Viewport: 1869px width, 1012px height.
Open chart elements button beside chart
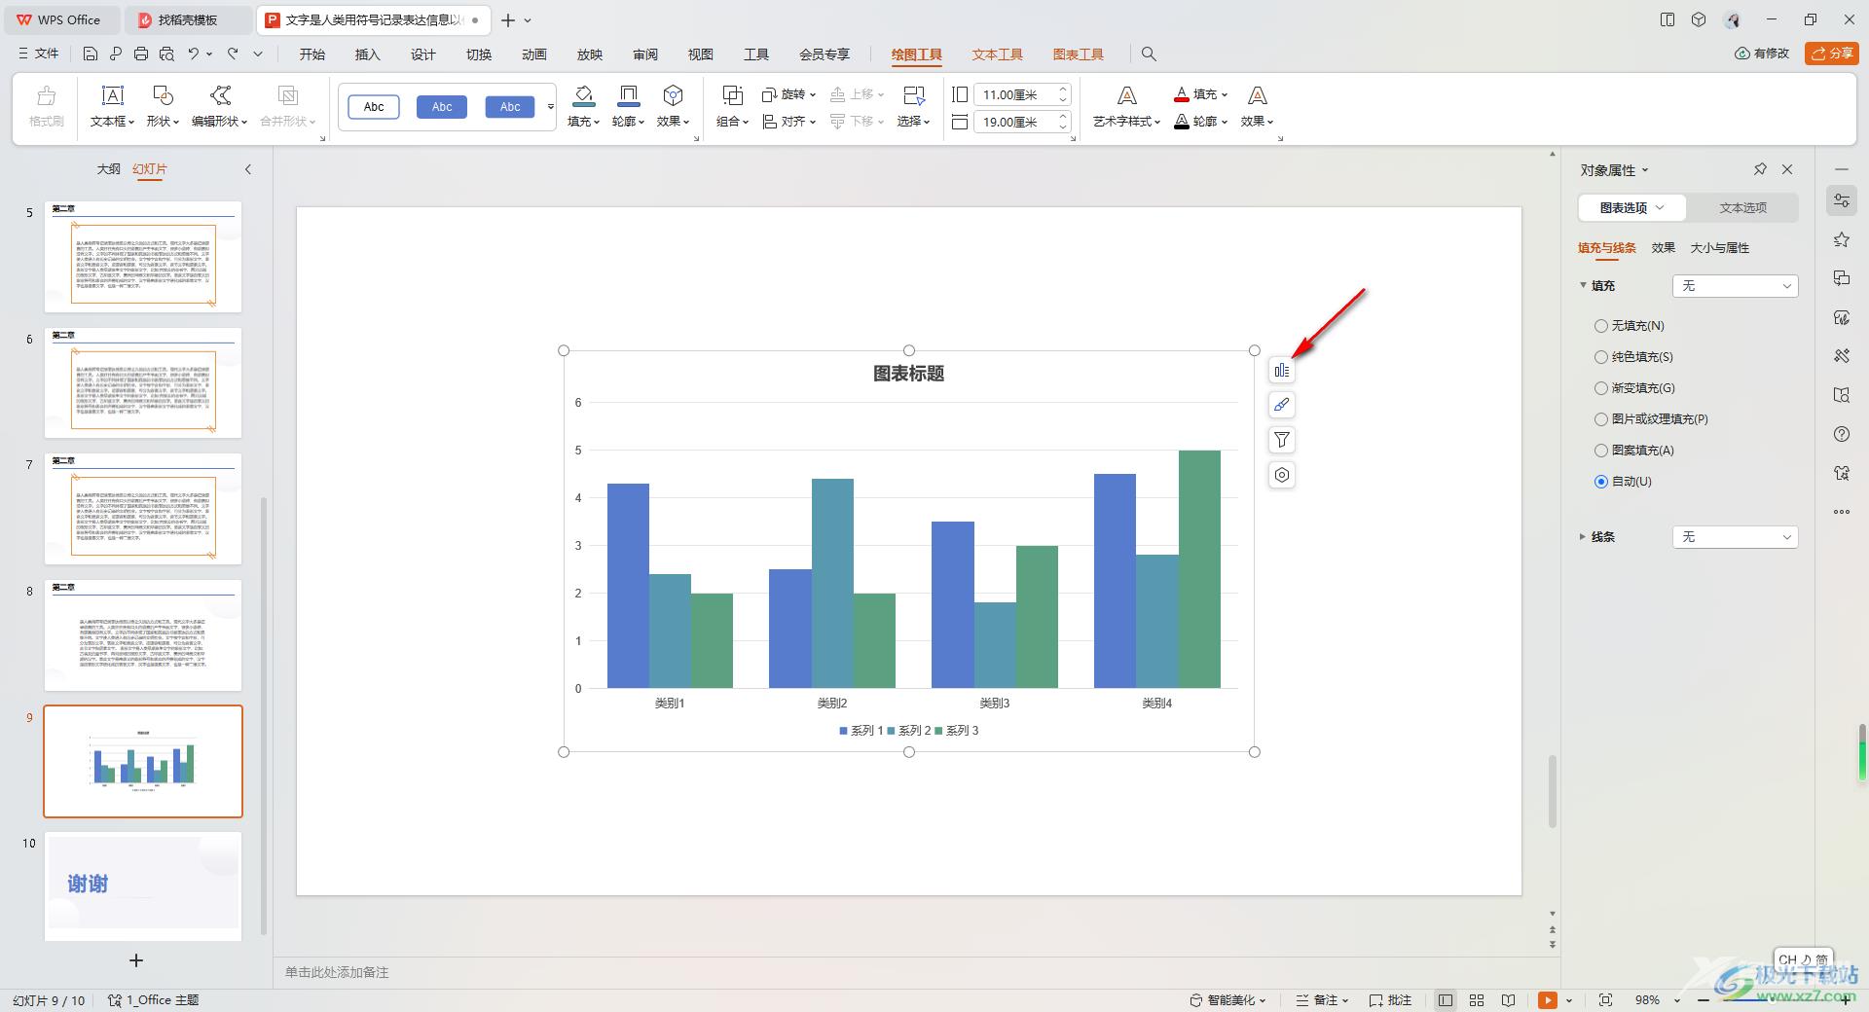(x=1282, y=370)
